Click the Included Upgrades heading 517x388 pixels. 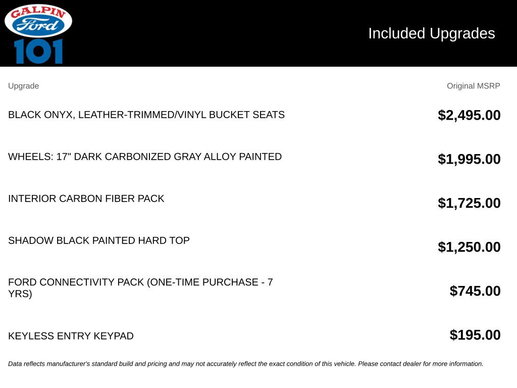click(x=431, y=33)
